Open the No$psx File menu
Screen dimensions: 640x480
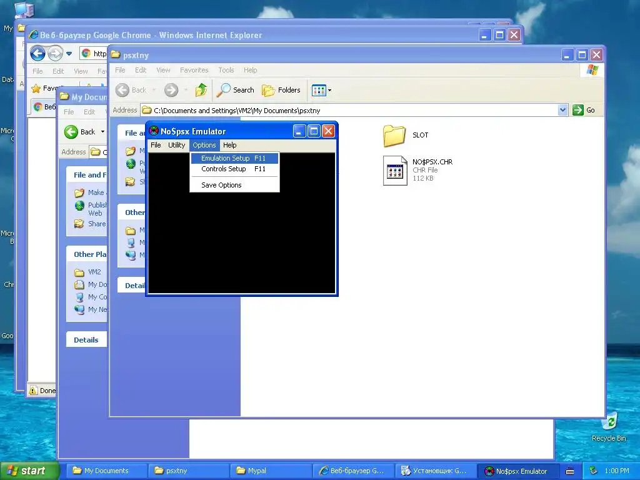coord(156,145)
